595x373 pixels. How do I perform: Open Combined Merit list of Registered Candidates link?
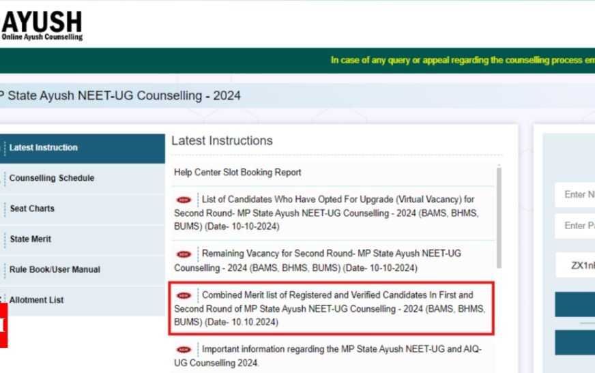pyautogui.click(x=330, y=308)
